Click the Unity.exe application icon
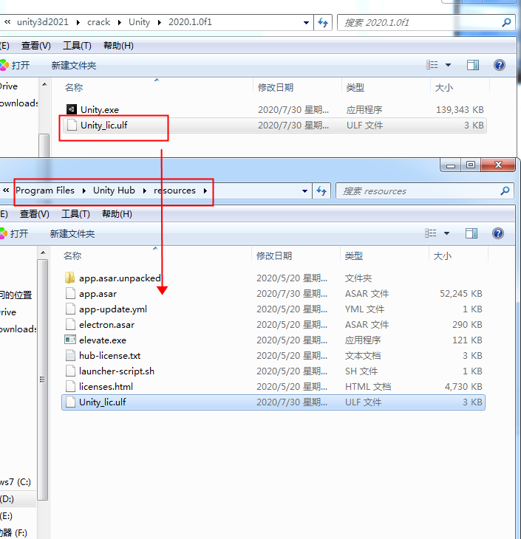Image resolution: width=521 pixels, height=539 pixels. [x=71, y=110]
